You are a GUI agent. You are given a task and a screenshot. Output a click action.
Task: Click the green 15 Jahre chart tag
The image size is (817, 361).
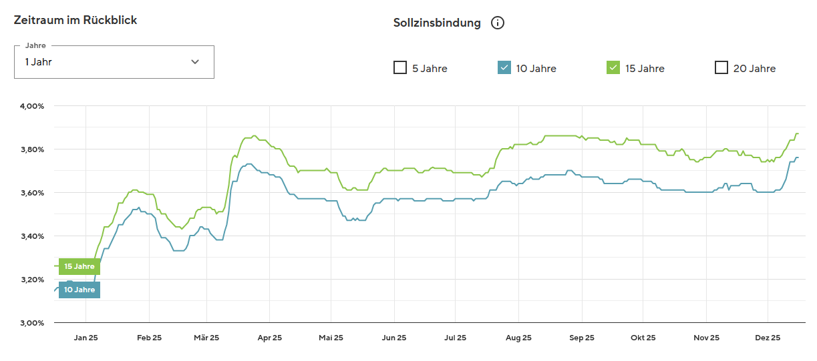click(x=79, y=266)
